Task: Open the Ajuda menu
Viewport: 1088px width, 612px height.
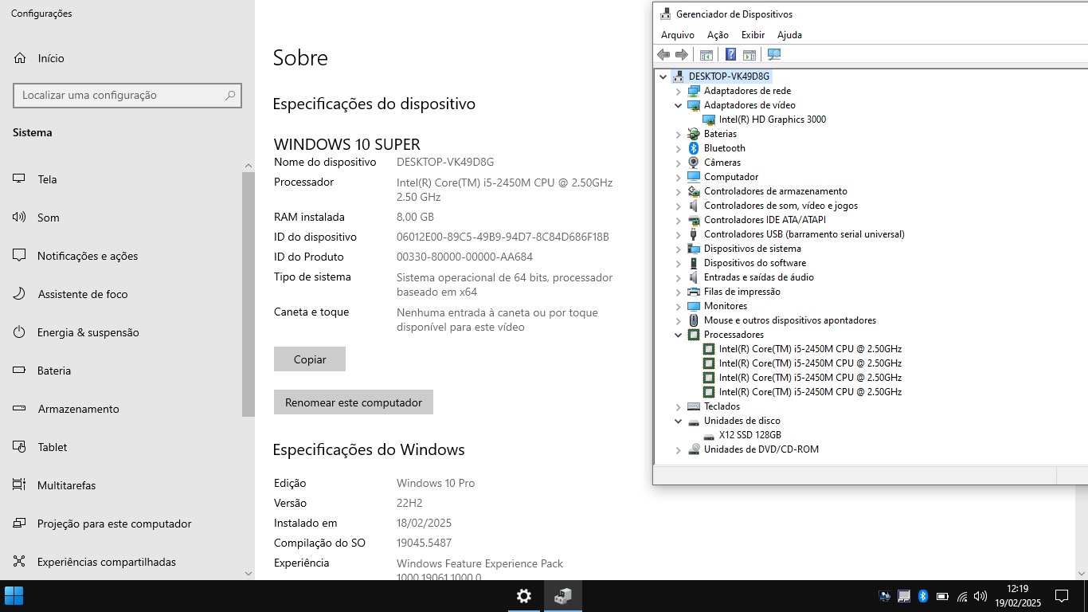Action: coord(789,35)
